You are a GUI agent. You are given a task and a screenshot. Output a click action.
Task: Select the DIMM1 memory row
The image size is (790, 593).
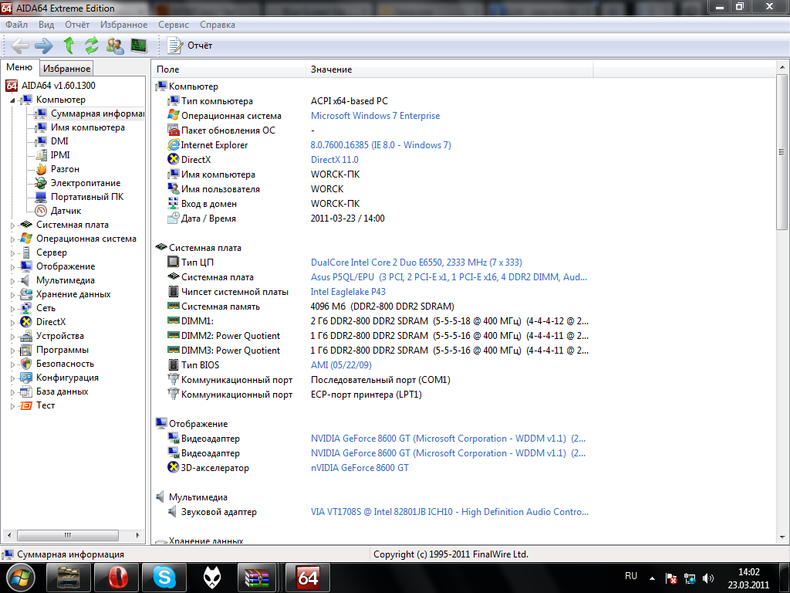coord(372,321)
